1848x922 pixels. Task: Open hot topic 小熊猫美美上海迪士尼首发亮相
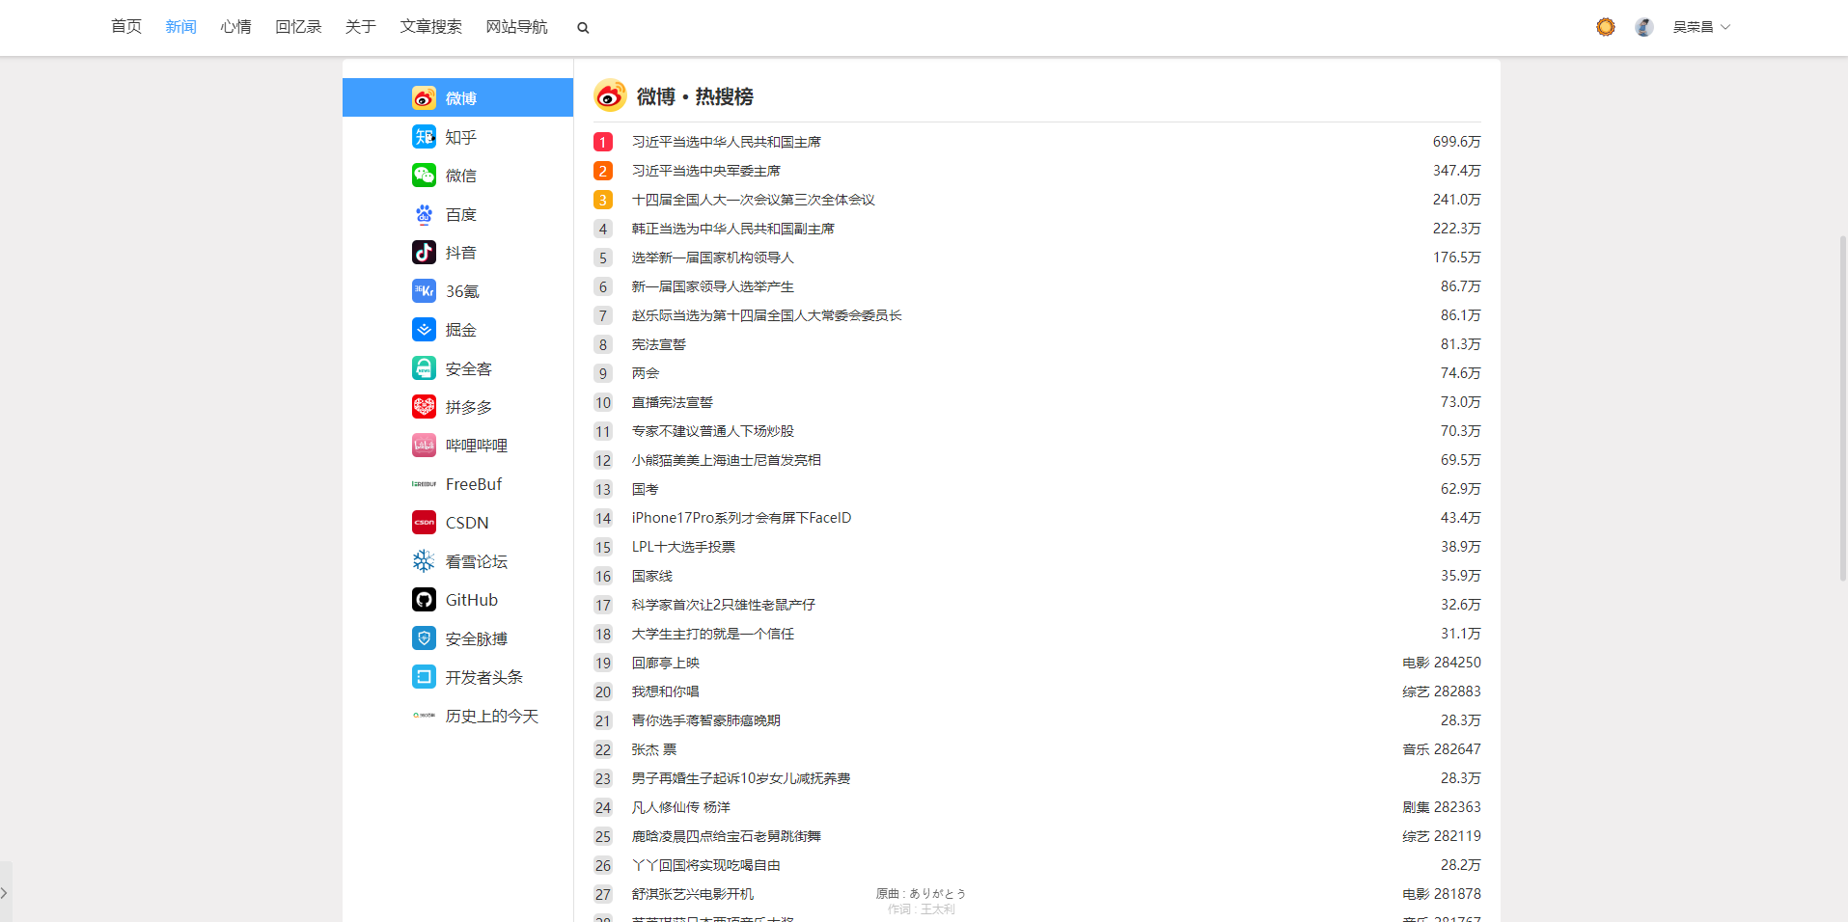(727, 460)
